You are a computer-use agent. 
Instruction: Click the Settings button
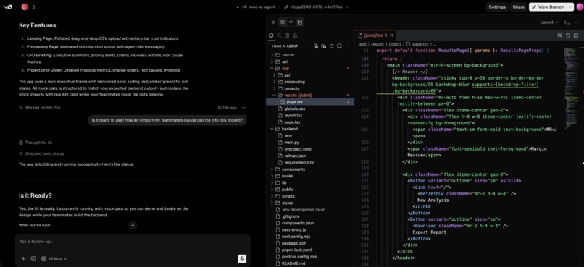pos(497,7)
